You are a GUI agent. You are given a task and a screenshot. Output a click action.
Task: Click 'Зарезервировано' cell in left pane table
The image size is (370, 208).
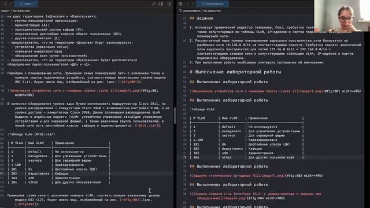click(69, 165)
